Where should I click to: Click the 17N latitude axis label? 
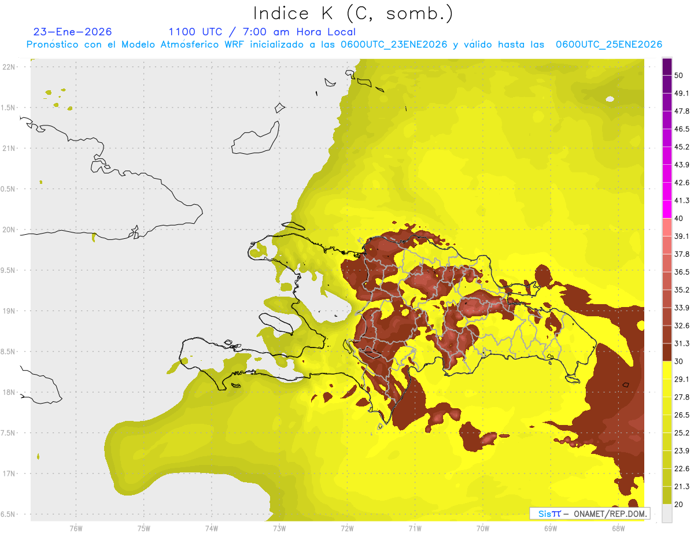(x=10, y=474)
